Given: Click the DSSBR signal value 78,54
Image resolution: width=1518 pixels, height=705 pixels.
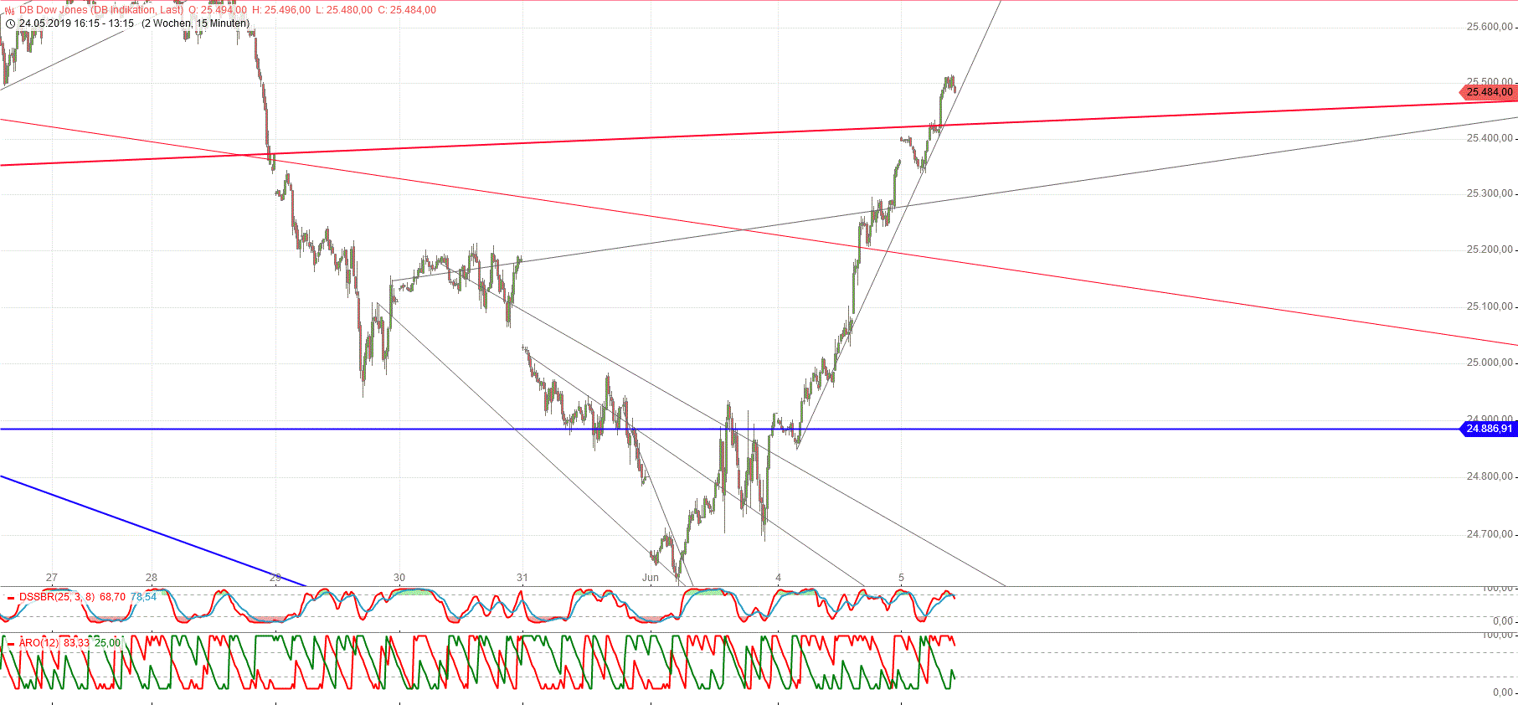Looking at the screenshot, I should tap(143, 597).
